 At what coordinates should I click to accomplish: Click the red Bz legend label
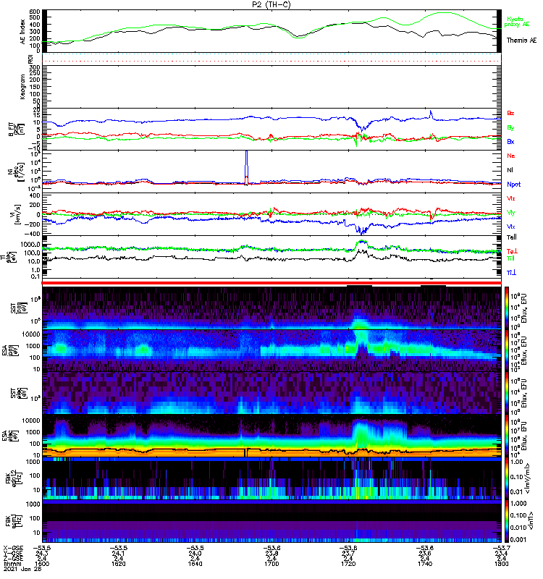[x=510, y=113]
